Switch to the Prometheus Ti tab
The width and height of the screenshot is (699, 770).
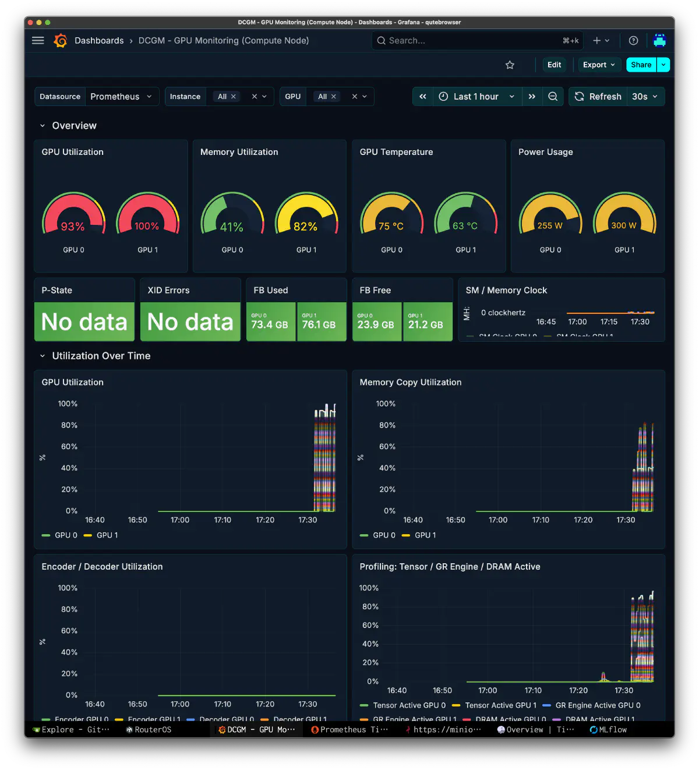pos(349,730)
